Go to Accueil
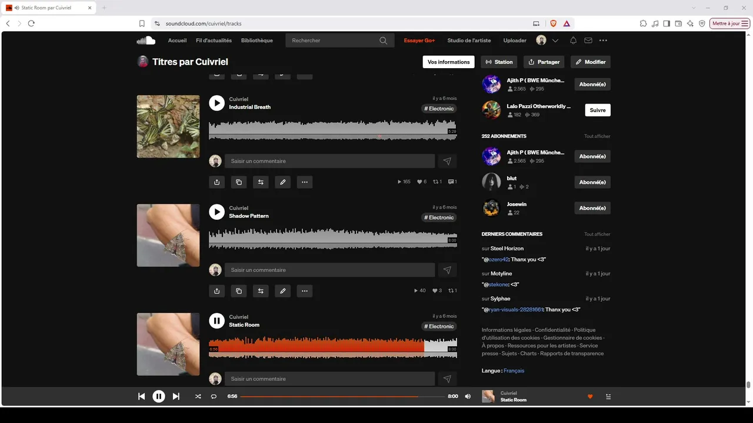 tap(177, 41)
